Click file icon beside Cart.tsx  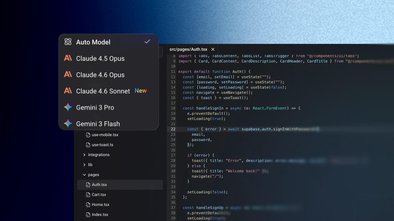click(88, 195)
